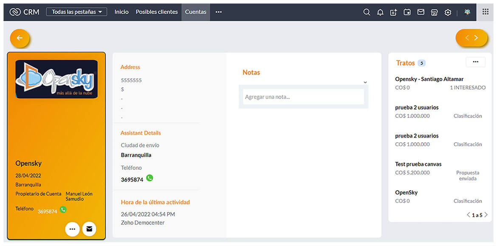This screenshot has height=246, width=497.
Task: Click phone number 3695874 under Assistant Details
Action: coord(132,180)
